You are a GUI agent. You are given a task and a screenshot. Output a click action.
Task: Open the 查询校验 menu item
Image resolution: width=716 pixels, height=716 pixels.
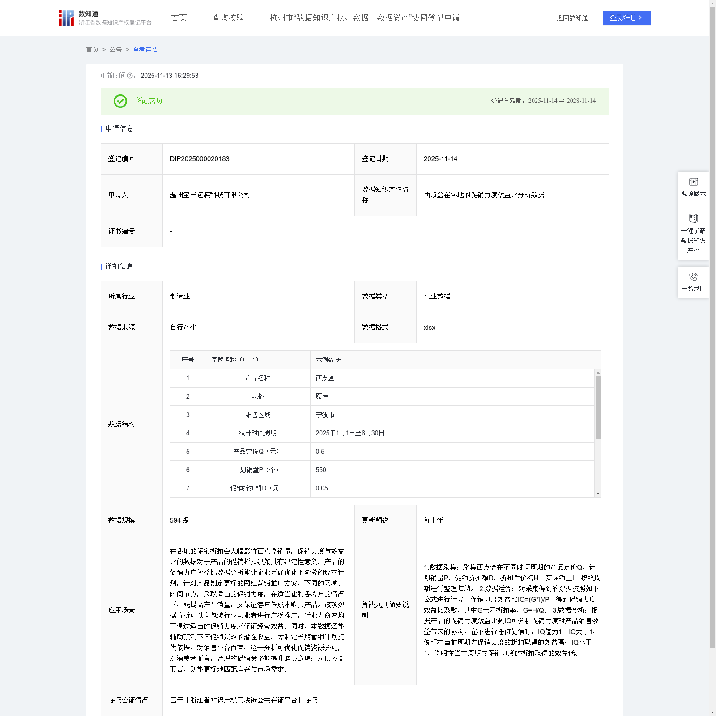click(x=228, y=18)
